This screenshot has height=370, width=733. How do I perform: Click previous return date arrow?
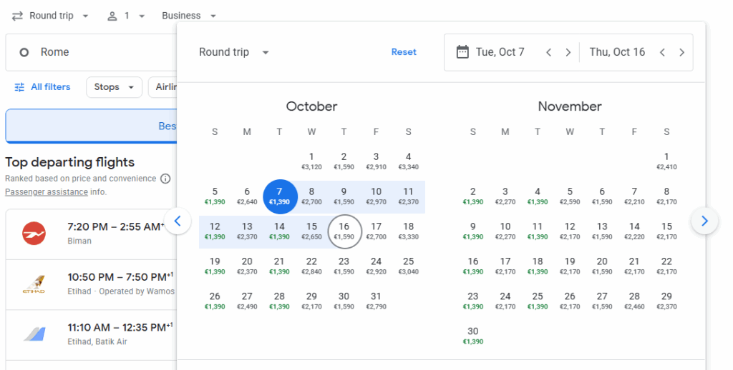point(663,52)
